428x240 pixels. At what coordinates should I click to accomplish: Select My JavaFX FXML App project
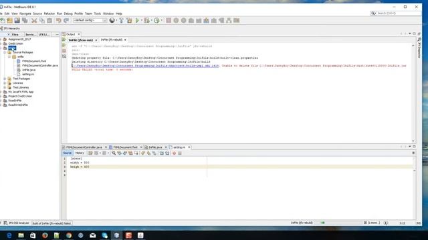coord(21,92)
